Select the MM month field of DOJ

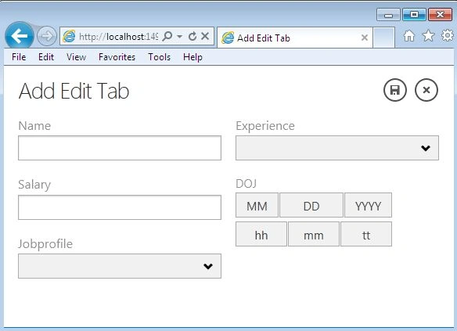(257, 205)
